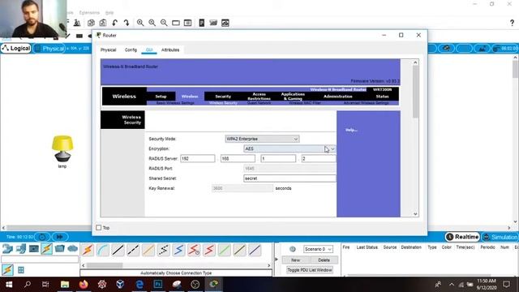Open the End Devices category
The height and width of the screenshot is (292, 519).
click(x=20, y=248)
